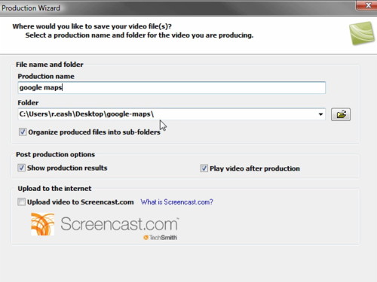Click the Upload to the internet heading
377x282 pixels.
coord(54,189)
